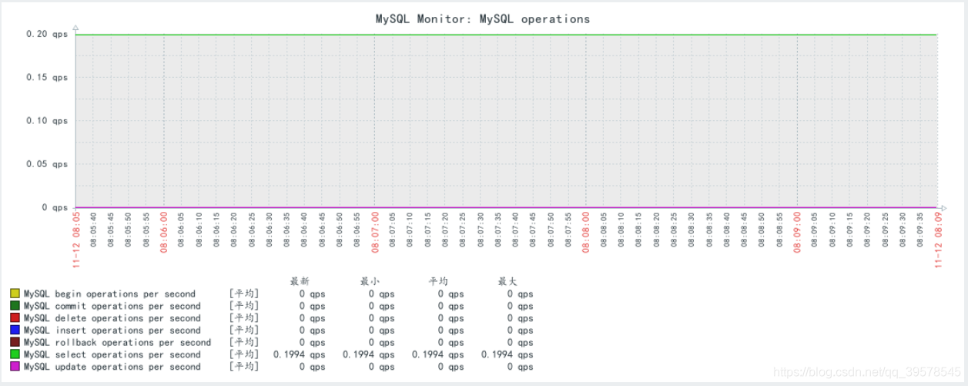Click the '08:07:30' time axis label
968x386 pixels.
[481, 230]
